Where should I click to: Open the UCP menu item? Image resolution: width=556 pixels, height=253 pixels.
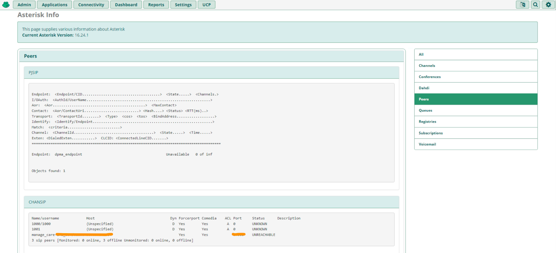coord(206,5)
